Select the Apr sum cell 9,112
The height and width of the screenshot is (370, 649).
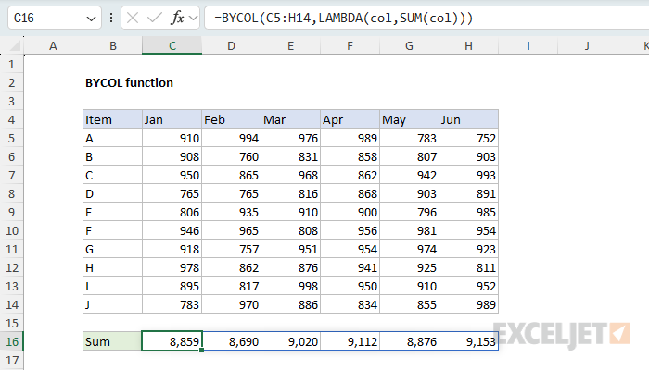tap(350, 342)
